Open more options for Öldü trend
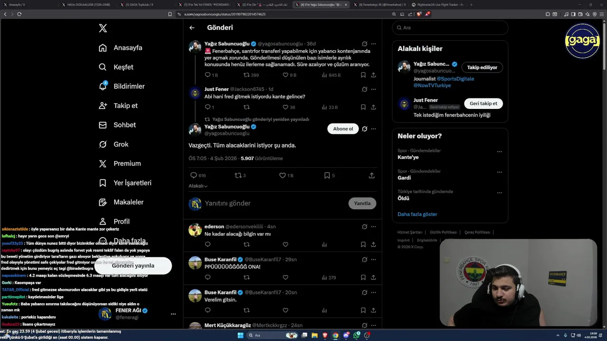 (x=499, y=193)
